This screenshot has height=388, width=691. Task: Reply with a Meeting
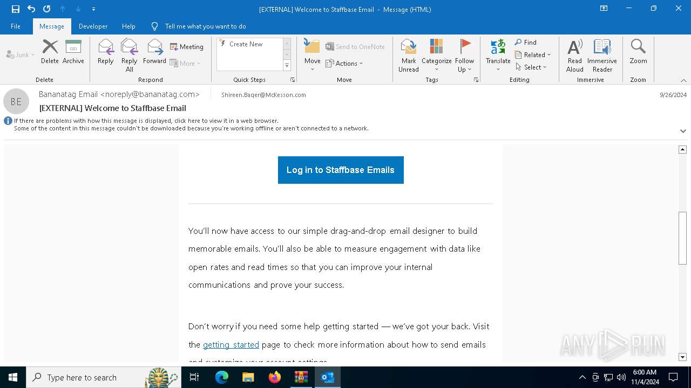click(187, 47)
